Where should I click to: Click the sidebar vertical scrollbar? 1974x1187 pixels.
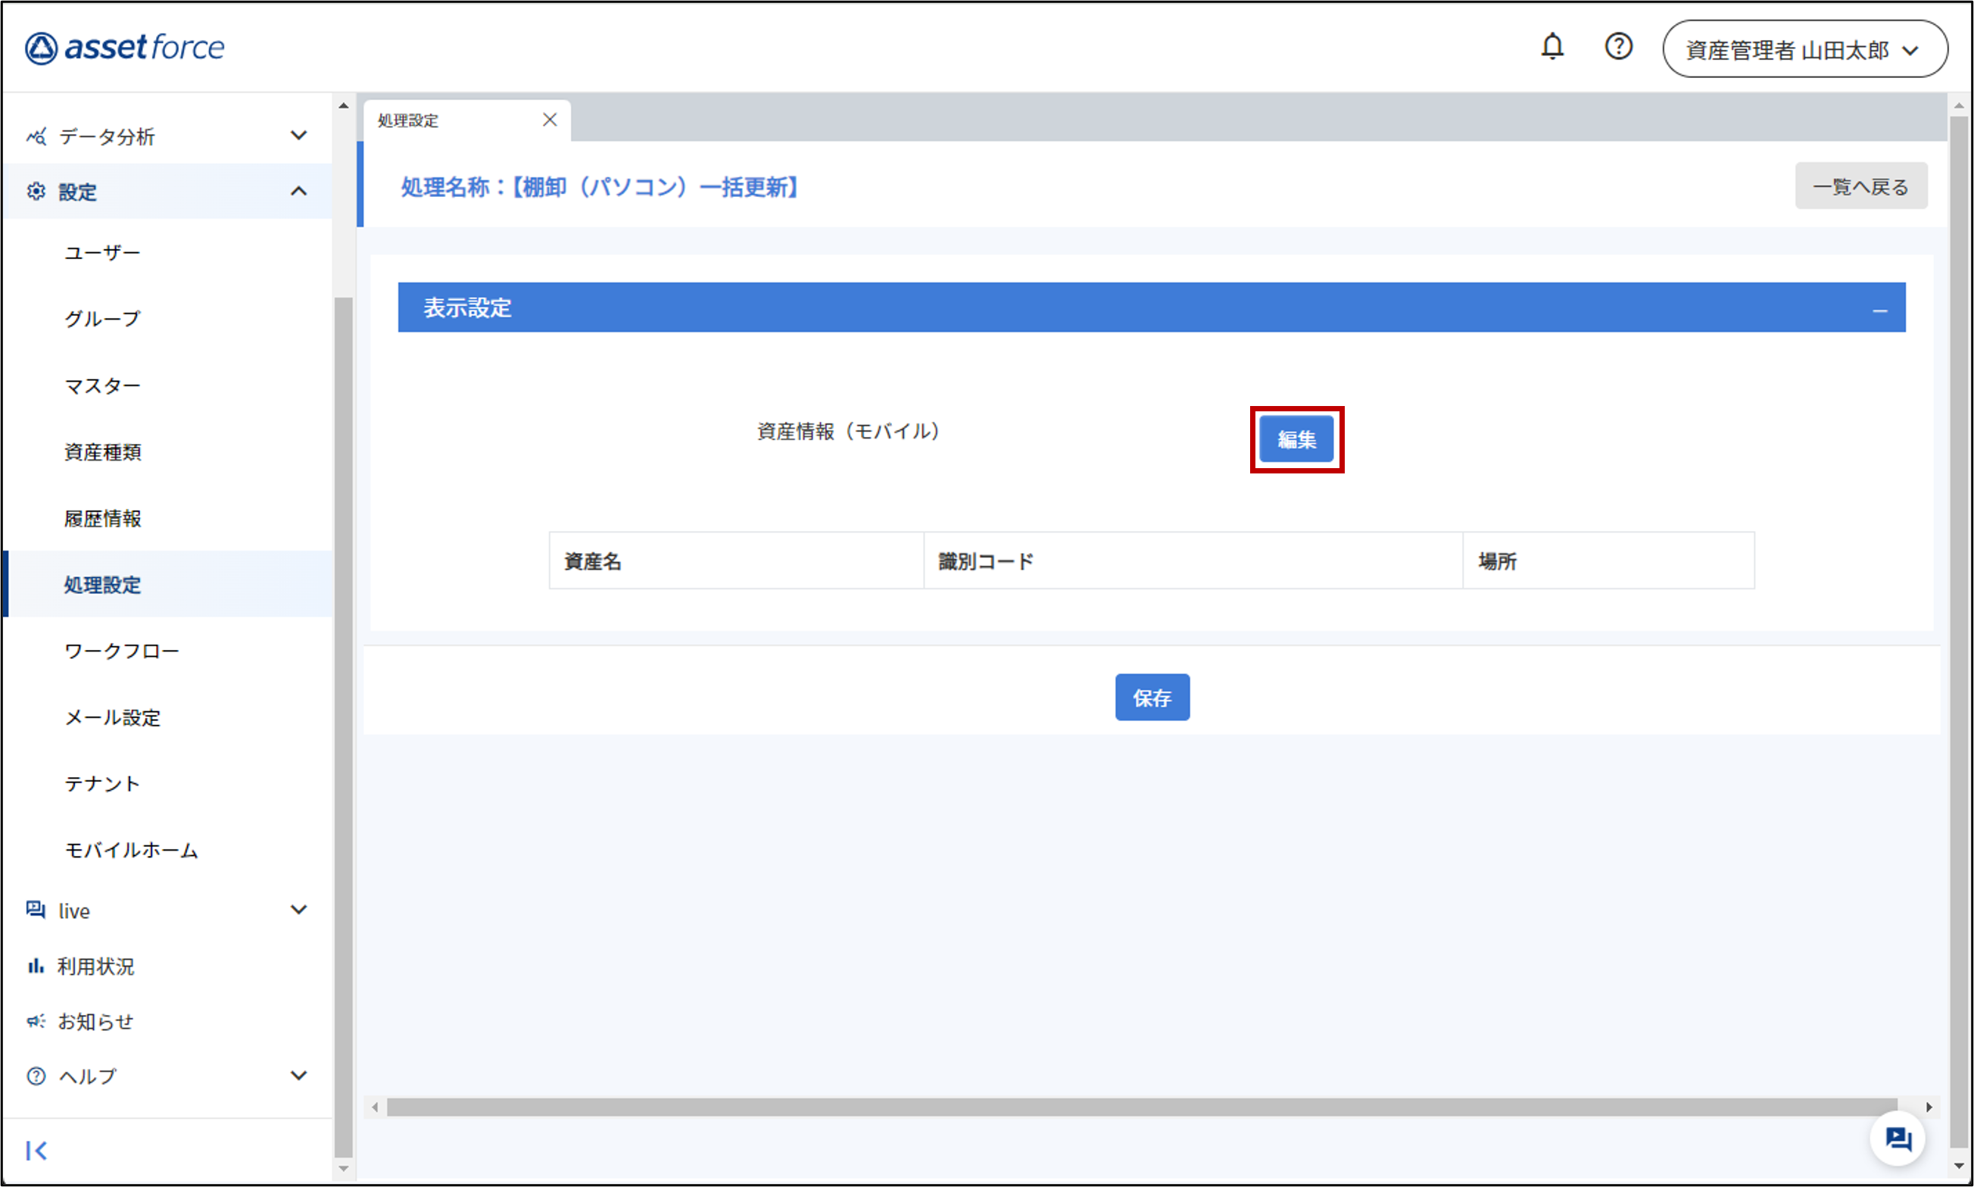[344, 726]
